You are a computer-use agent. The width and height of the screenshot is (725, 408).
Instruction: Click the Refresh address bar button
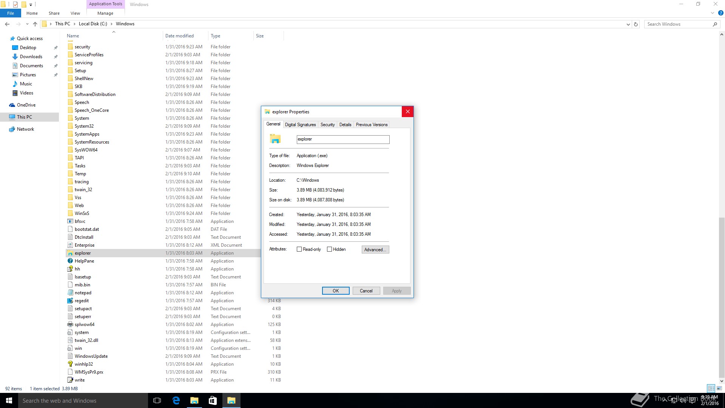(x=636, y=24)
